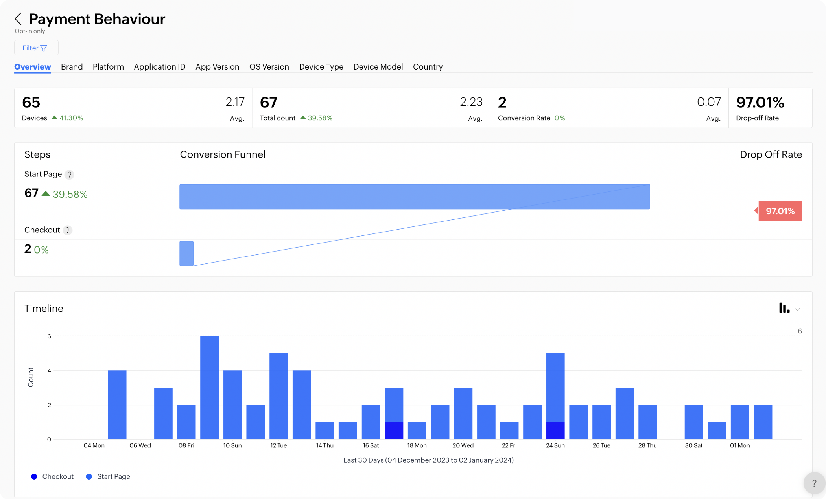Switch to the Brand tab
Screen dimensions: 826x500
72,67
